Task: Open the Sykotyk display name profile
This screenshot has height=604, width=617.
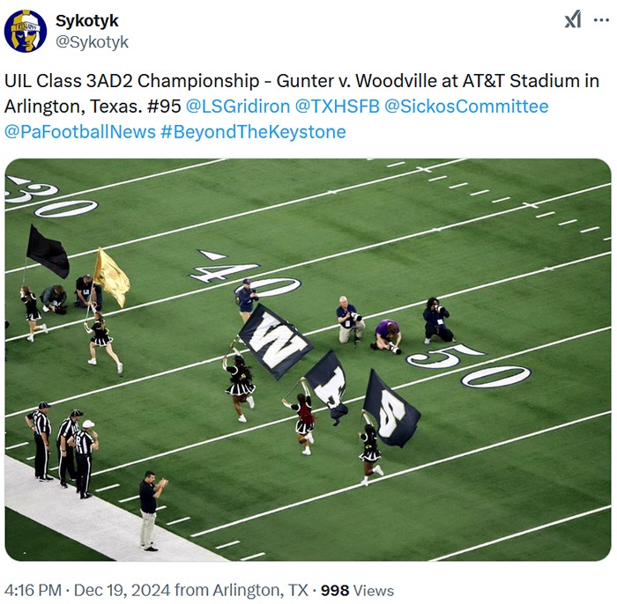Action: [86, 21]
